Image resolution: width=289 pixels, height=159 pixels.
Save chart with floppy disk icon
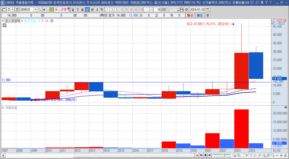tap(182, 10)
